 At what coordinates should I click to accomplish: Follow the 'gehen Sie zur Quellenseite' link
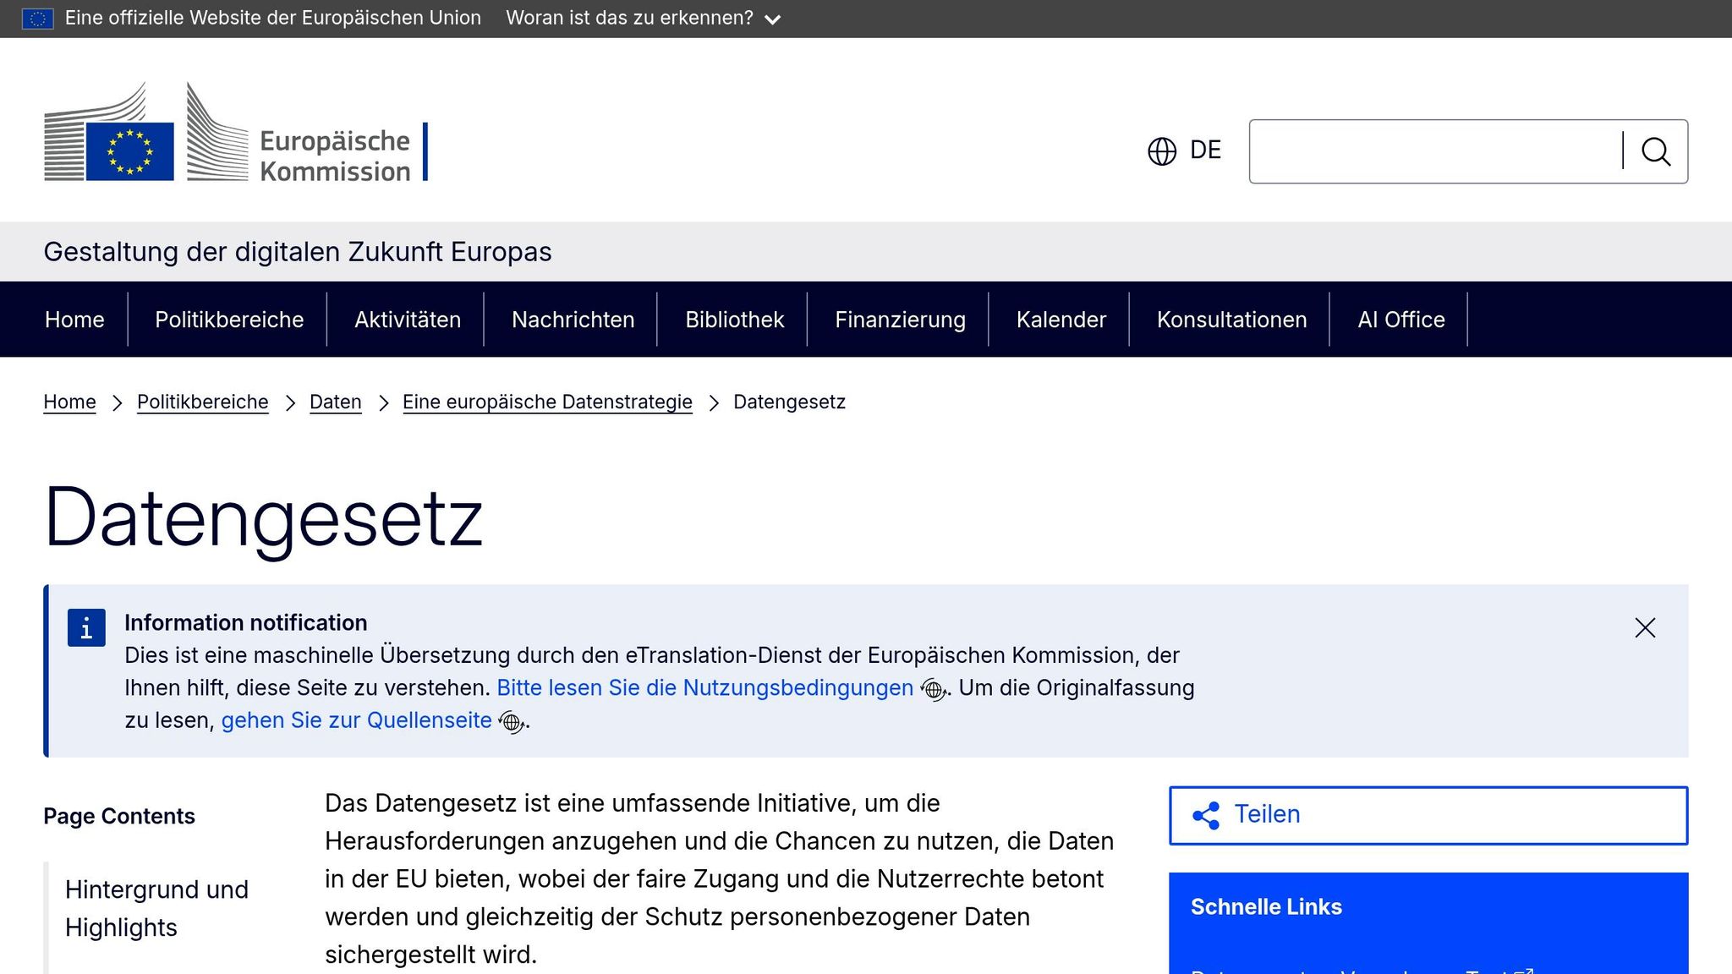(357, 720)
